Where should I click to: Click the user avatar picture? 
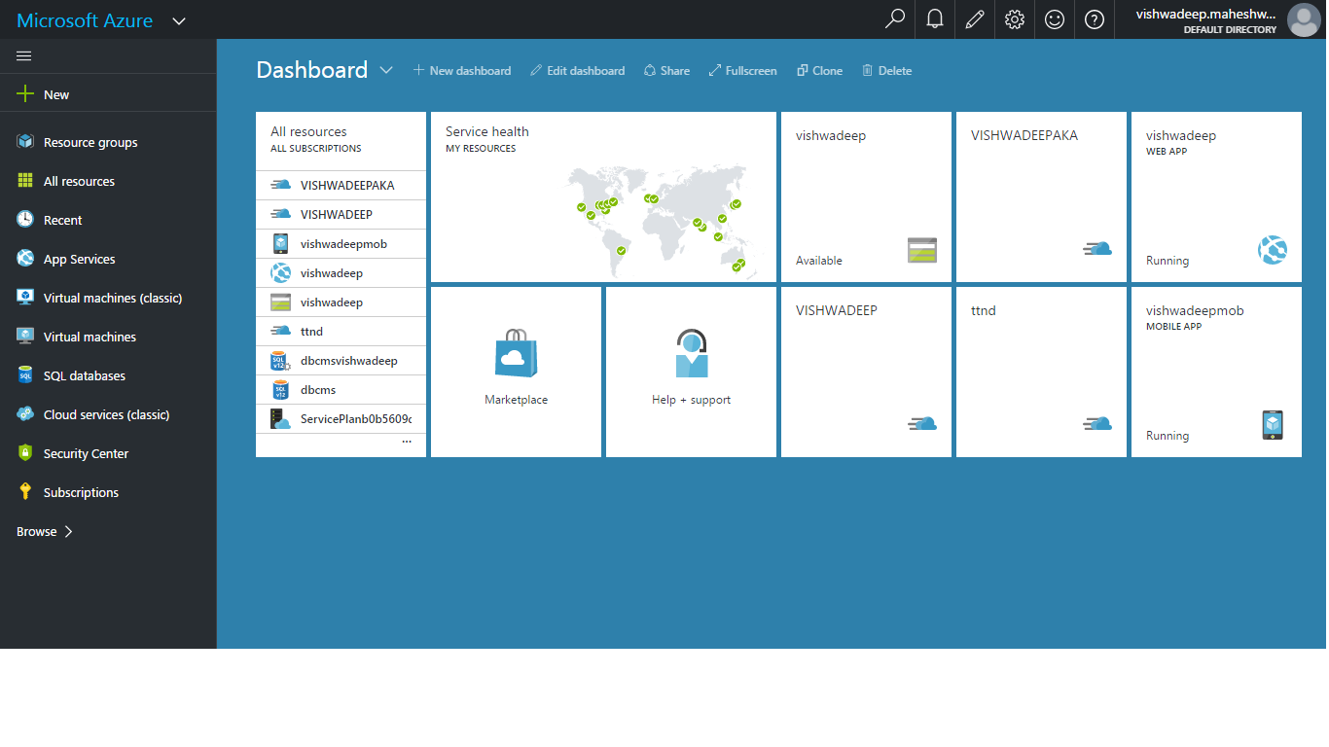click(1304, 19)
